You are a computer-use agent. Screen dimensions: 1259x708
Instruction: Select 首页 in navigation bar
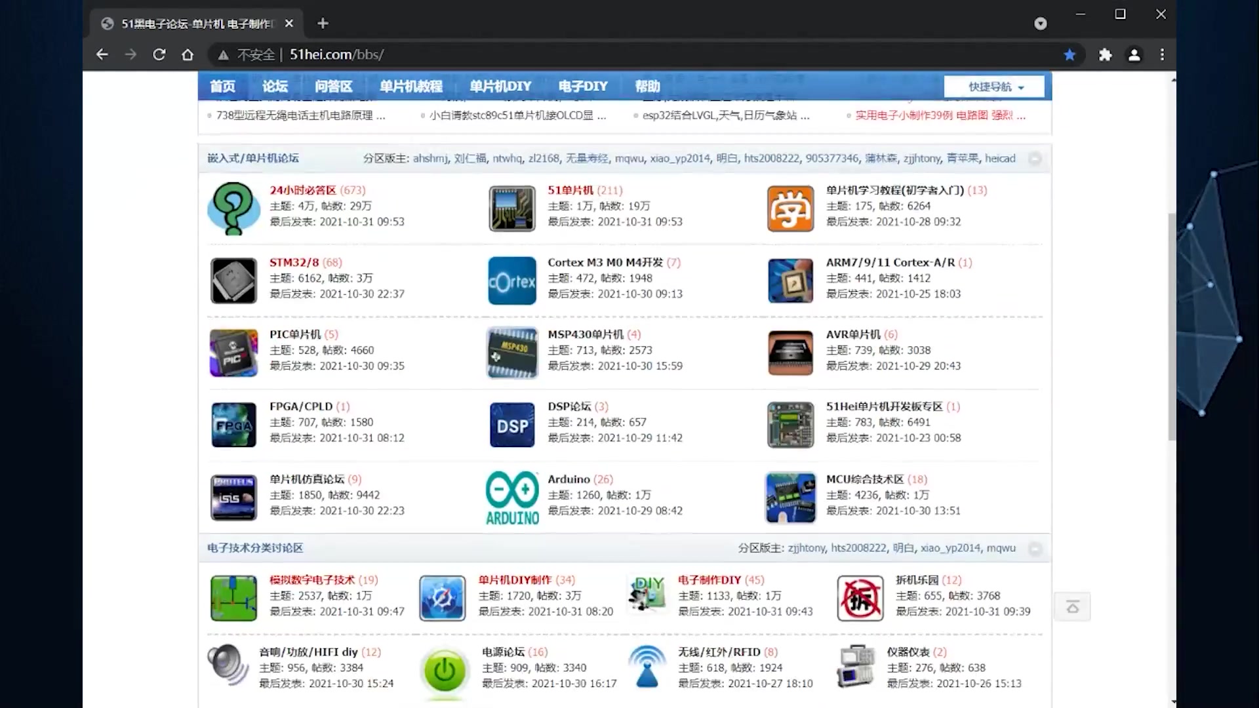[x=222, y=87]
